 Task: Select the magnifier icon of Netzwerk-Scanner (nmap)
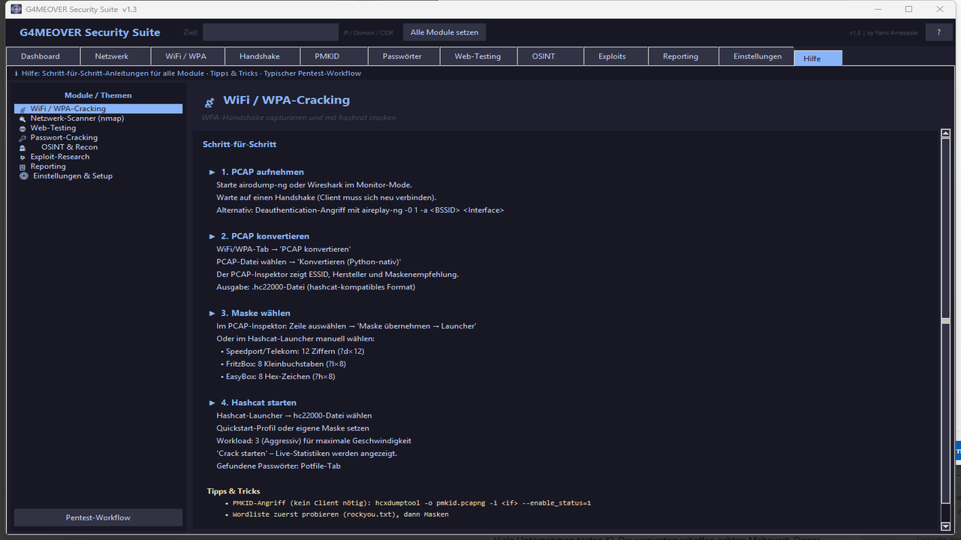(23, 118)
